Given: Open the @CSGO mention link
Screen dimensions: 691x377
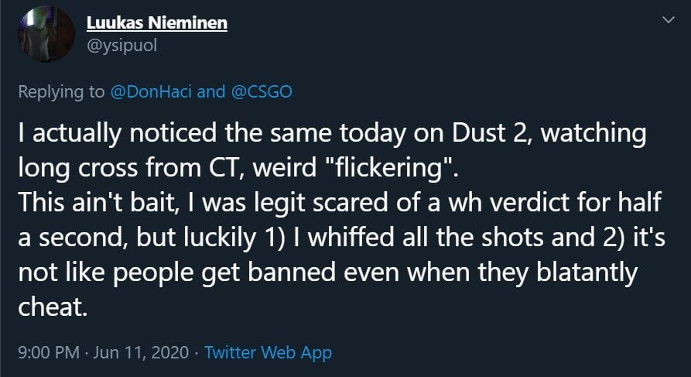Looking at the screenshot, I should [261, 91].
